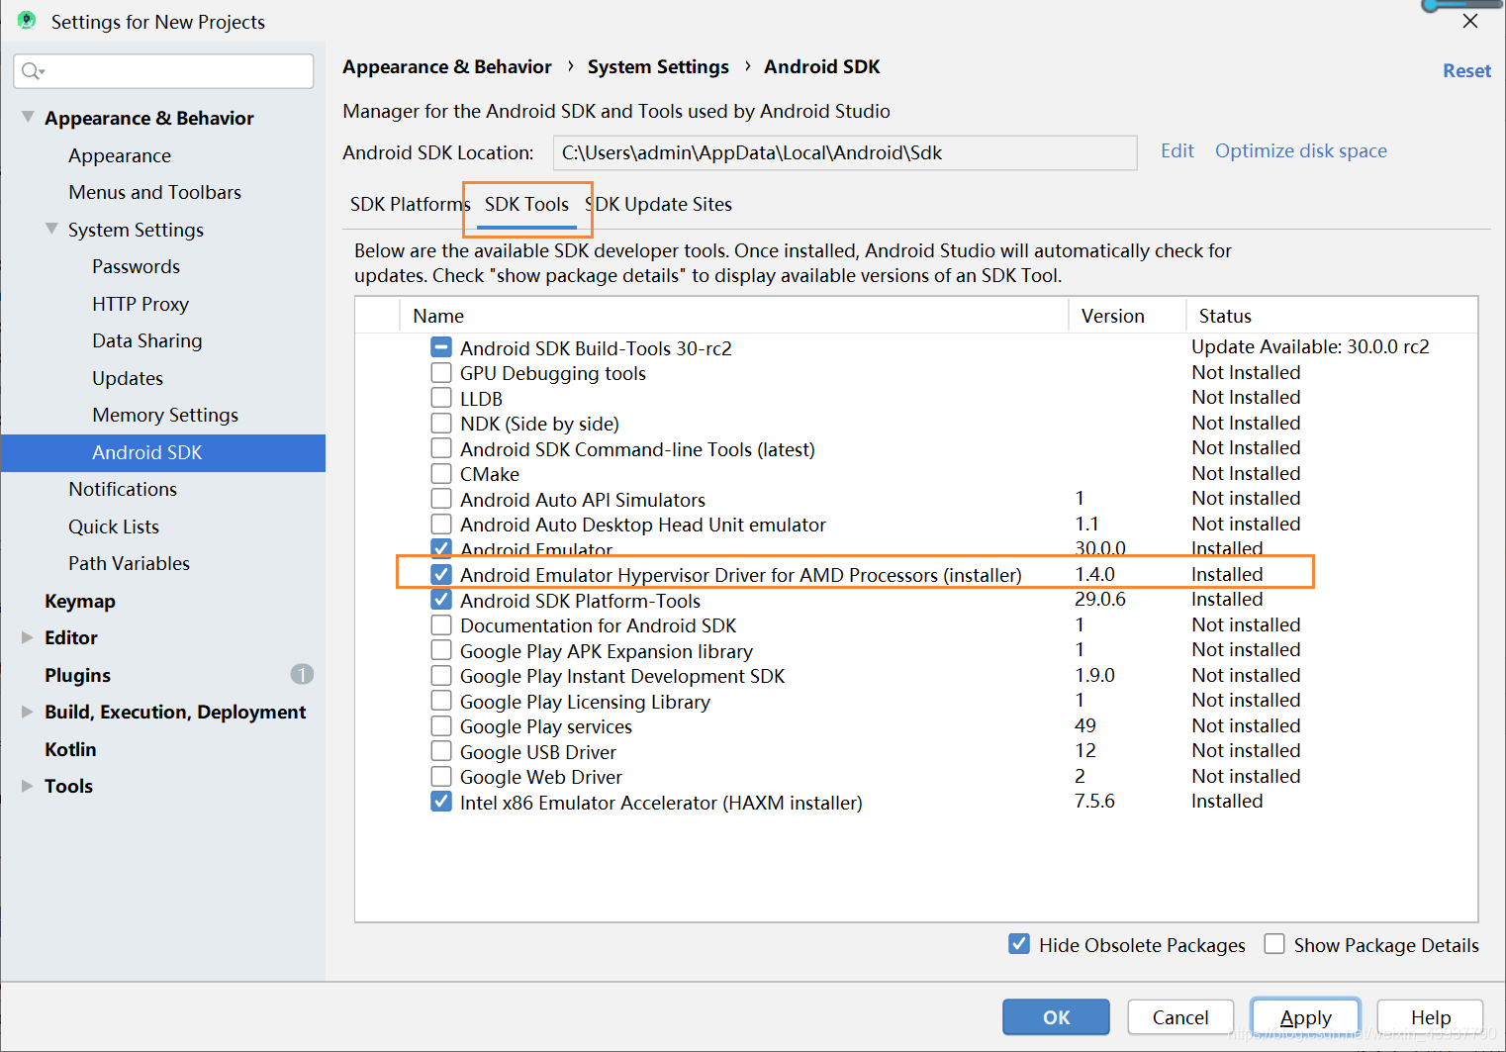
Task: Check Google Web Driver checkbox
Action: [441, 776]
